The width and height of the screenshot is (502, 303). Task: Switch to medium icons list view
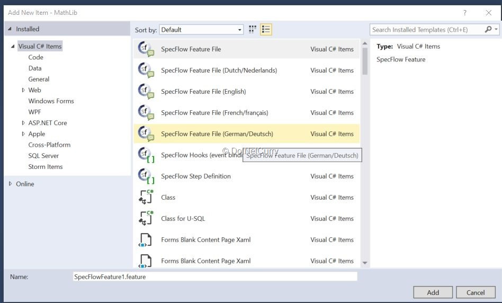[266, 30]
